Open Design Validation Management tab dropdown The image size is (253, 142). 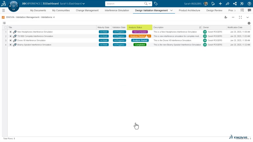click(x=171, y=11)
